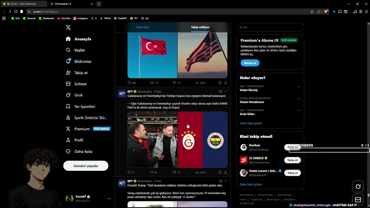Open the Keşfet search page
Screen dimensions: 370x208
click(75, 50)
